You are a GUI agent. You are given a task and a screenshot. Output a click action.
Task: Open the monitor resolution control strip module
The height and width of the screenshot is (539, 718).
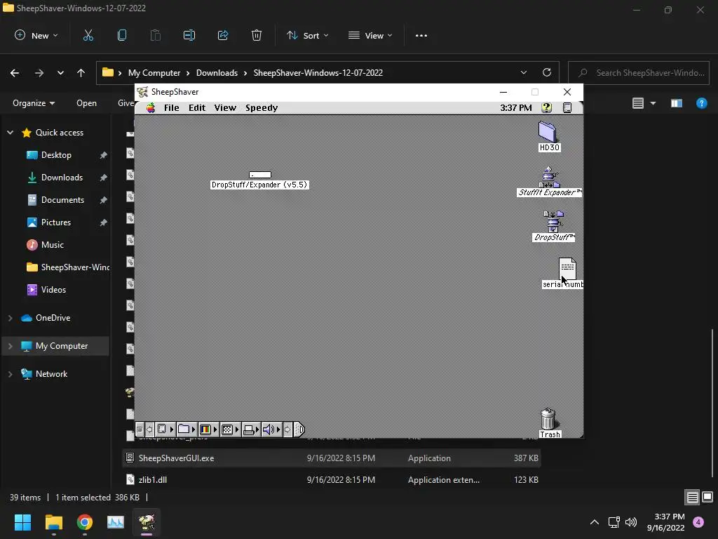(x=230, y=430)
